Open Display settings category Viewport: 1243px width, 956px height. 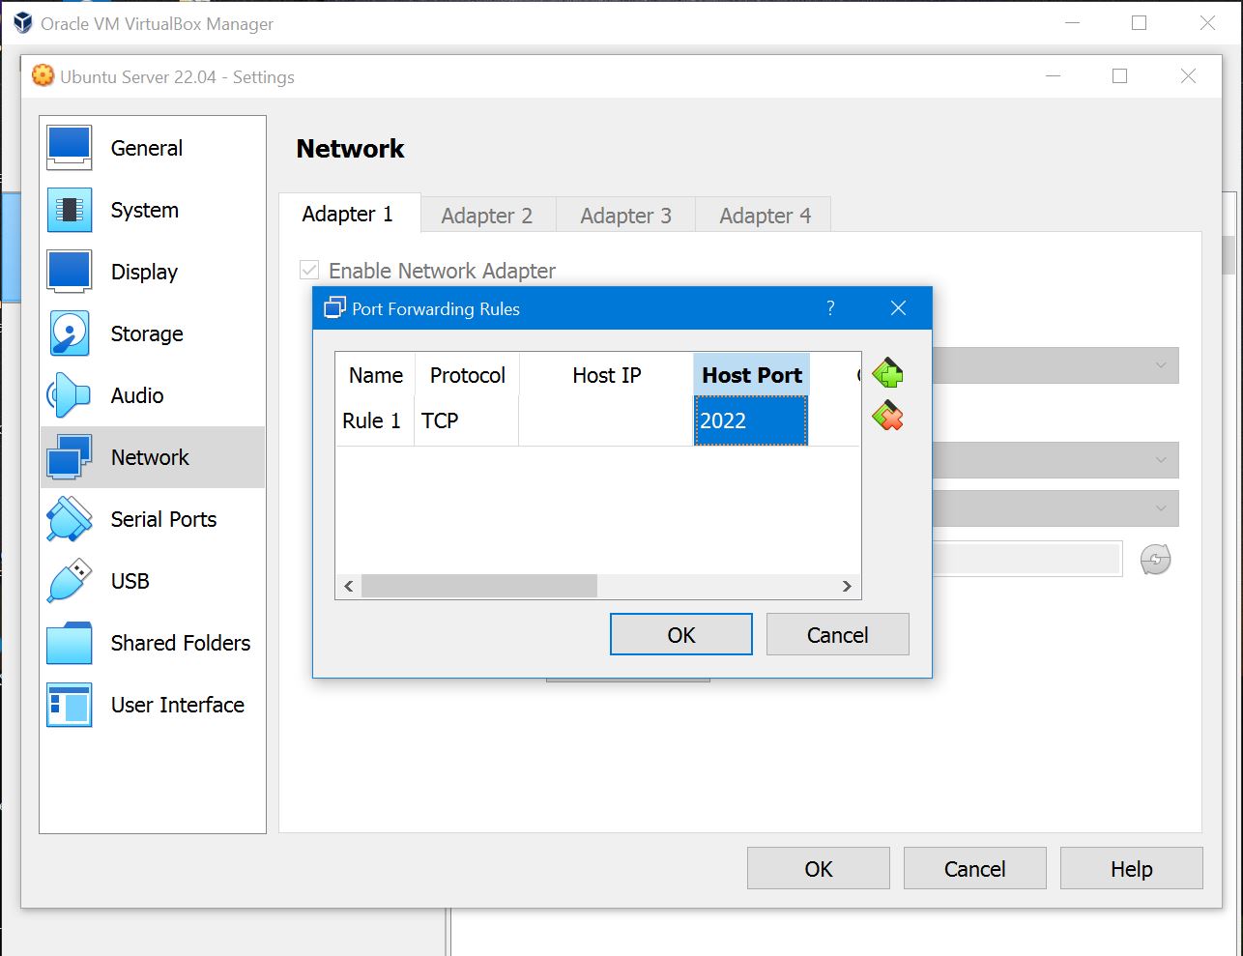tap(153, 272)
